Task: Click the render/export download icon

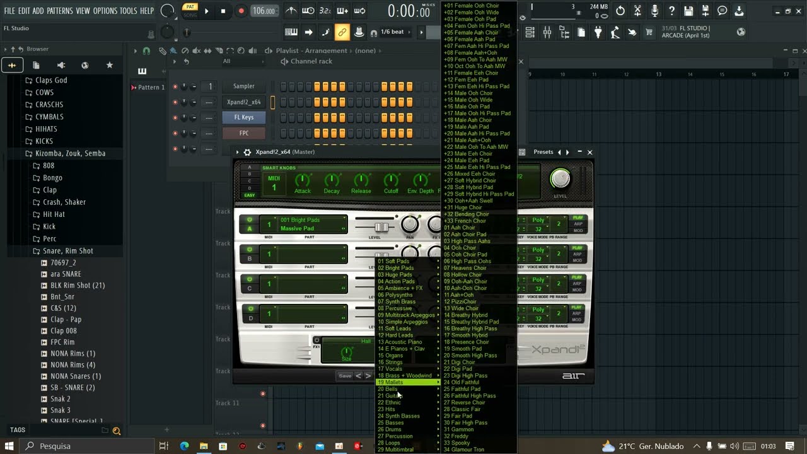Action: pyautogui.click(x=740, y=11)
